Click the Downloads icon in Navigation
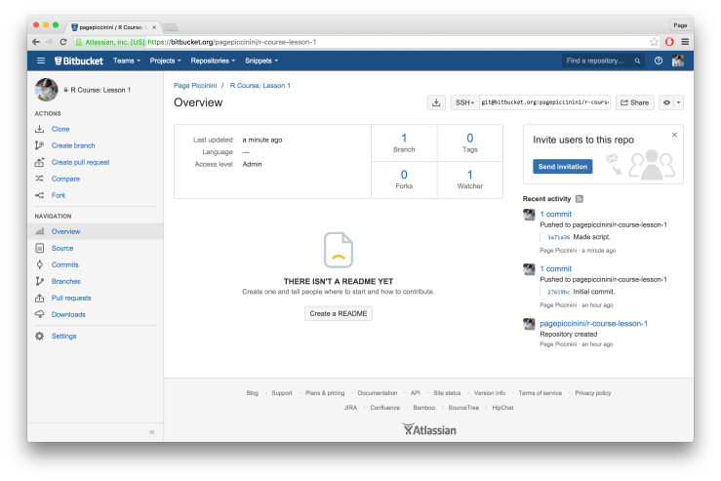721x481 pixels. tap(40, 314)
